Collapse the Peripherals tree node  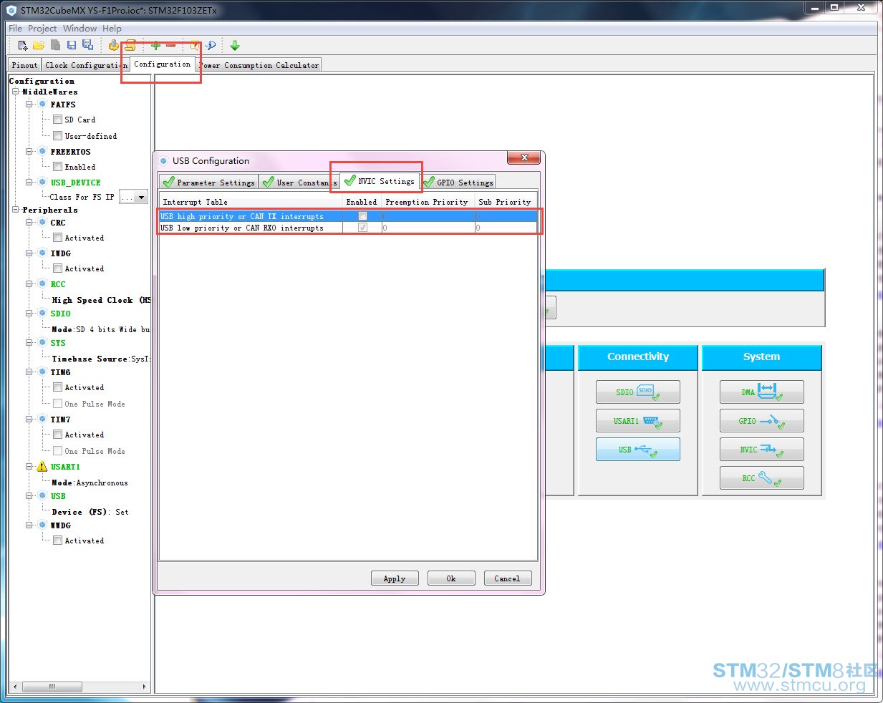(16, 210)
